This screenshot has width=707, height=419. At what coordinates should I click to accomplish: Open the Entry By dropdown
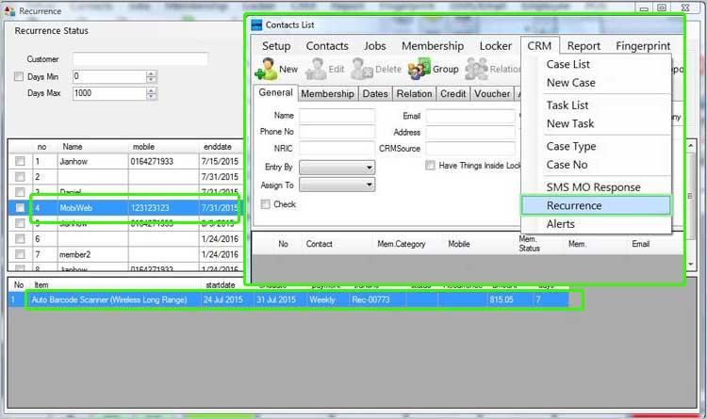pyautogui.click(x=337, y=168)
